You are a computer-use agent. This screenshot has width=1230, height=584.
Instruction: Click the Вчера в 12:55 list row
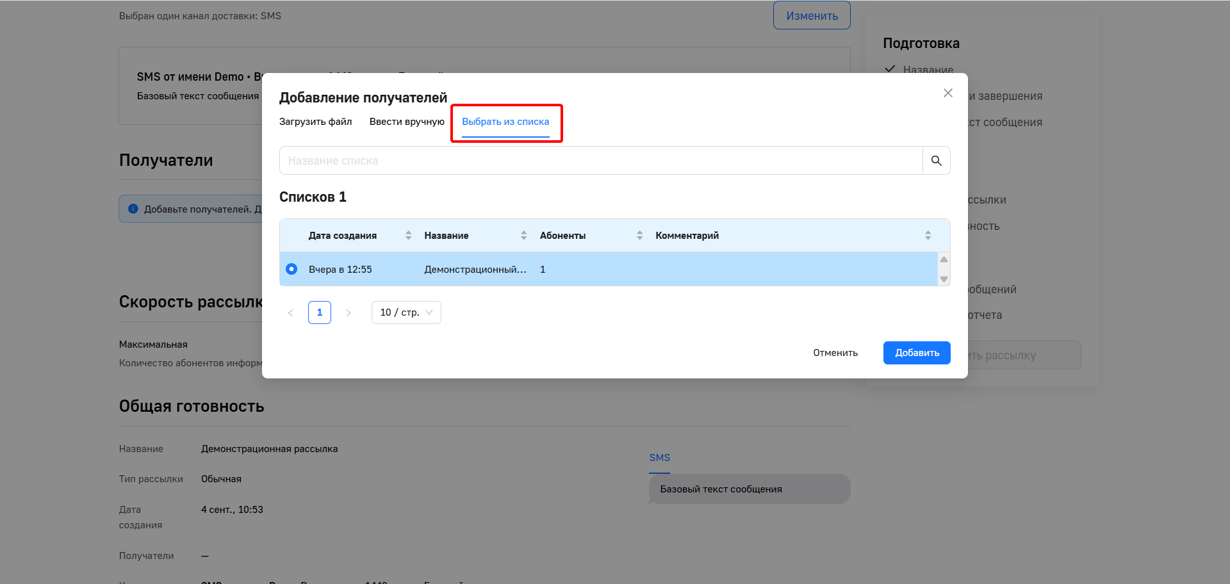click(340, 270)
